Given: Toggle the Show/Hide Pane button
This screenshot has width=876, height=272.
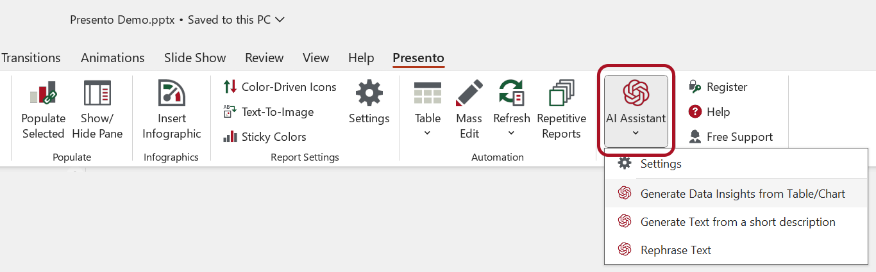Looking at the screenshot, I should [x=97, y=109].
